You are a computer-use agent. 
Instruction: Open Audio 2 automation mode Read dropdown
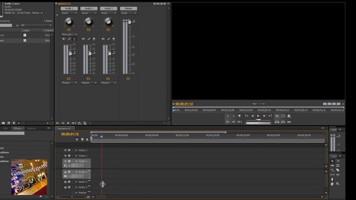89,13
